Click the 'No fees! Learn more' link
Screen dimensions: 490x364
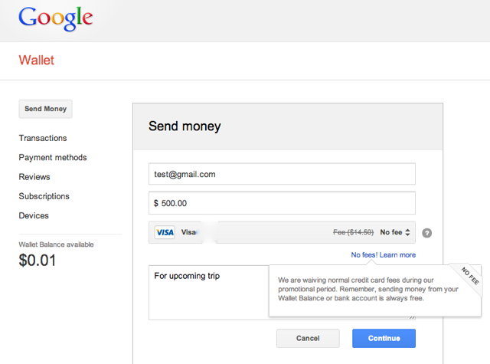click(384, 255)
